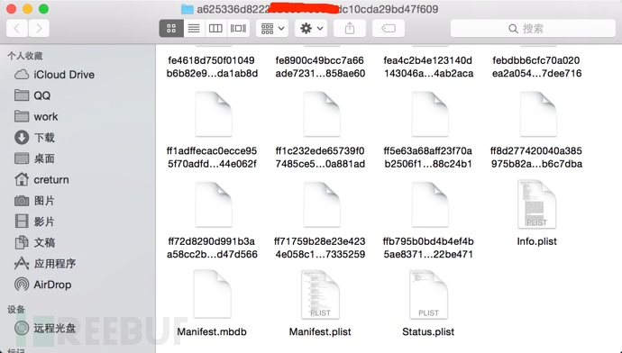This screenshot has width=622, height=353.
Task: Open the creturn home folder
Action: [x=42, y=179]
